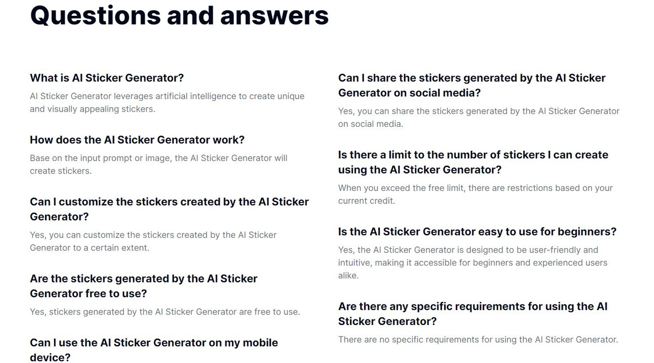Click the word 'answers' in the page title

[x=275, y=15]
